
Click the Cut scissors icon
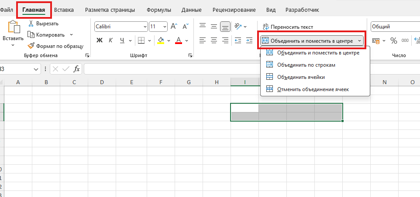click(x=31, y=24)
